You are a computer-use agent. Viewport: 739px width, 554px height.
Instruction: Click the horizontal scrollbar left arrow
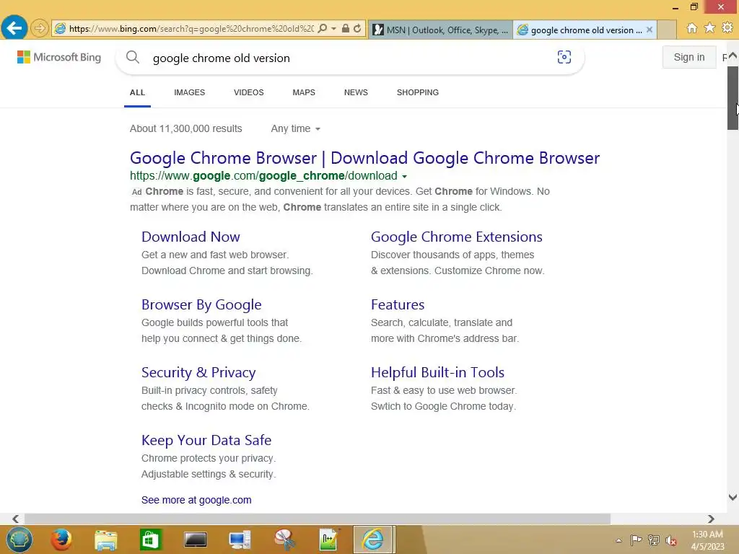(x=16, y=519)
